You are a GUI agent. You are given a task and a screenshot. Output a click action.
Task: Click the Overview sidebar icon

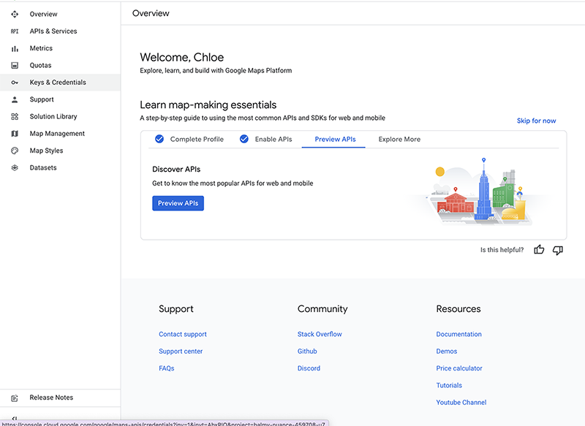click(15, 14)
